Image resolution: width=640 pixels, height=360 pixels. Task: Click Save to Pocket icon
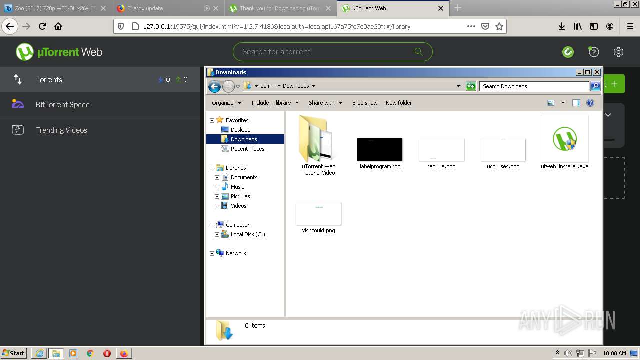coord(485,26)
